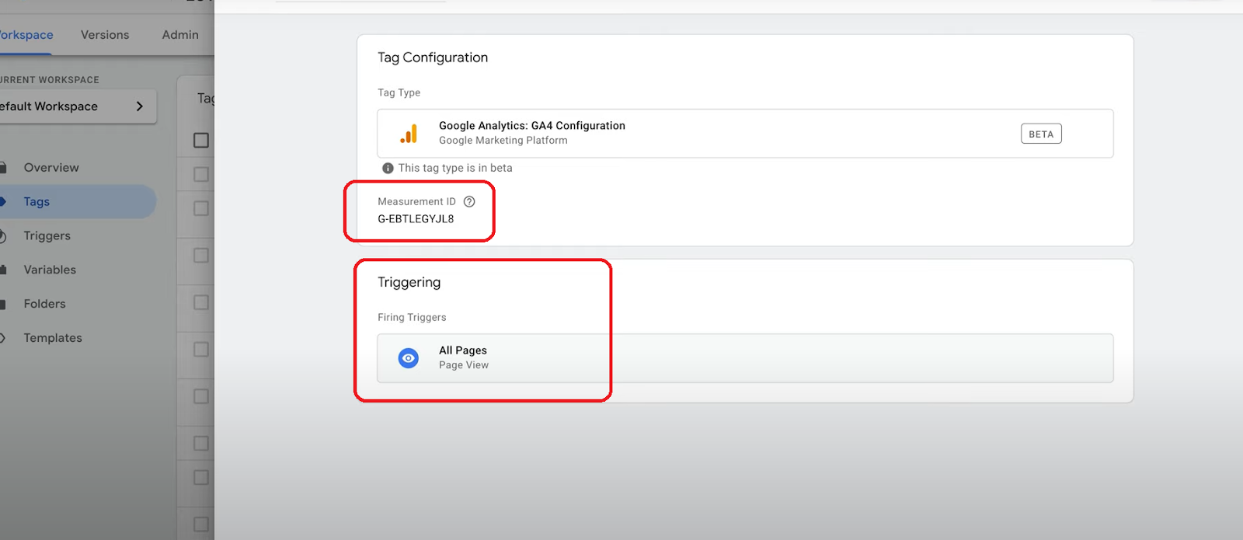The width and height of the screenshot is (1243, 540).
Task: Click the Triggering section heading
Action: (409, 282)
